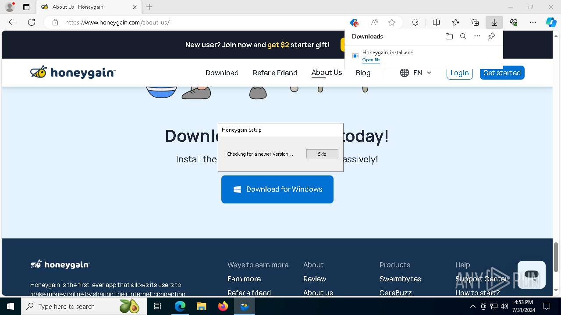Click the browser address bar URL
This screenshot has height=315, width=561.
tap(117, 22)
